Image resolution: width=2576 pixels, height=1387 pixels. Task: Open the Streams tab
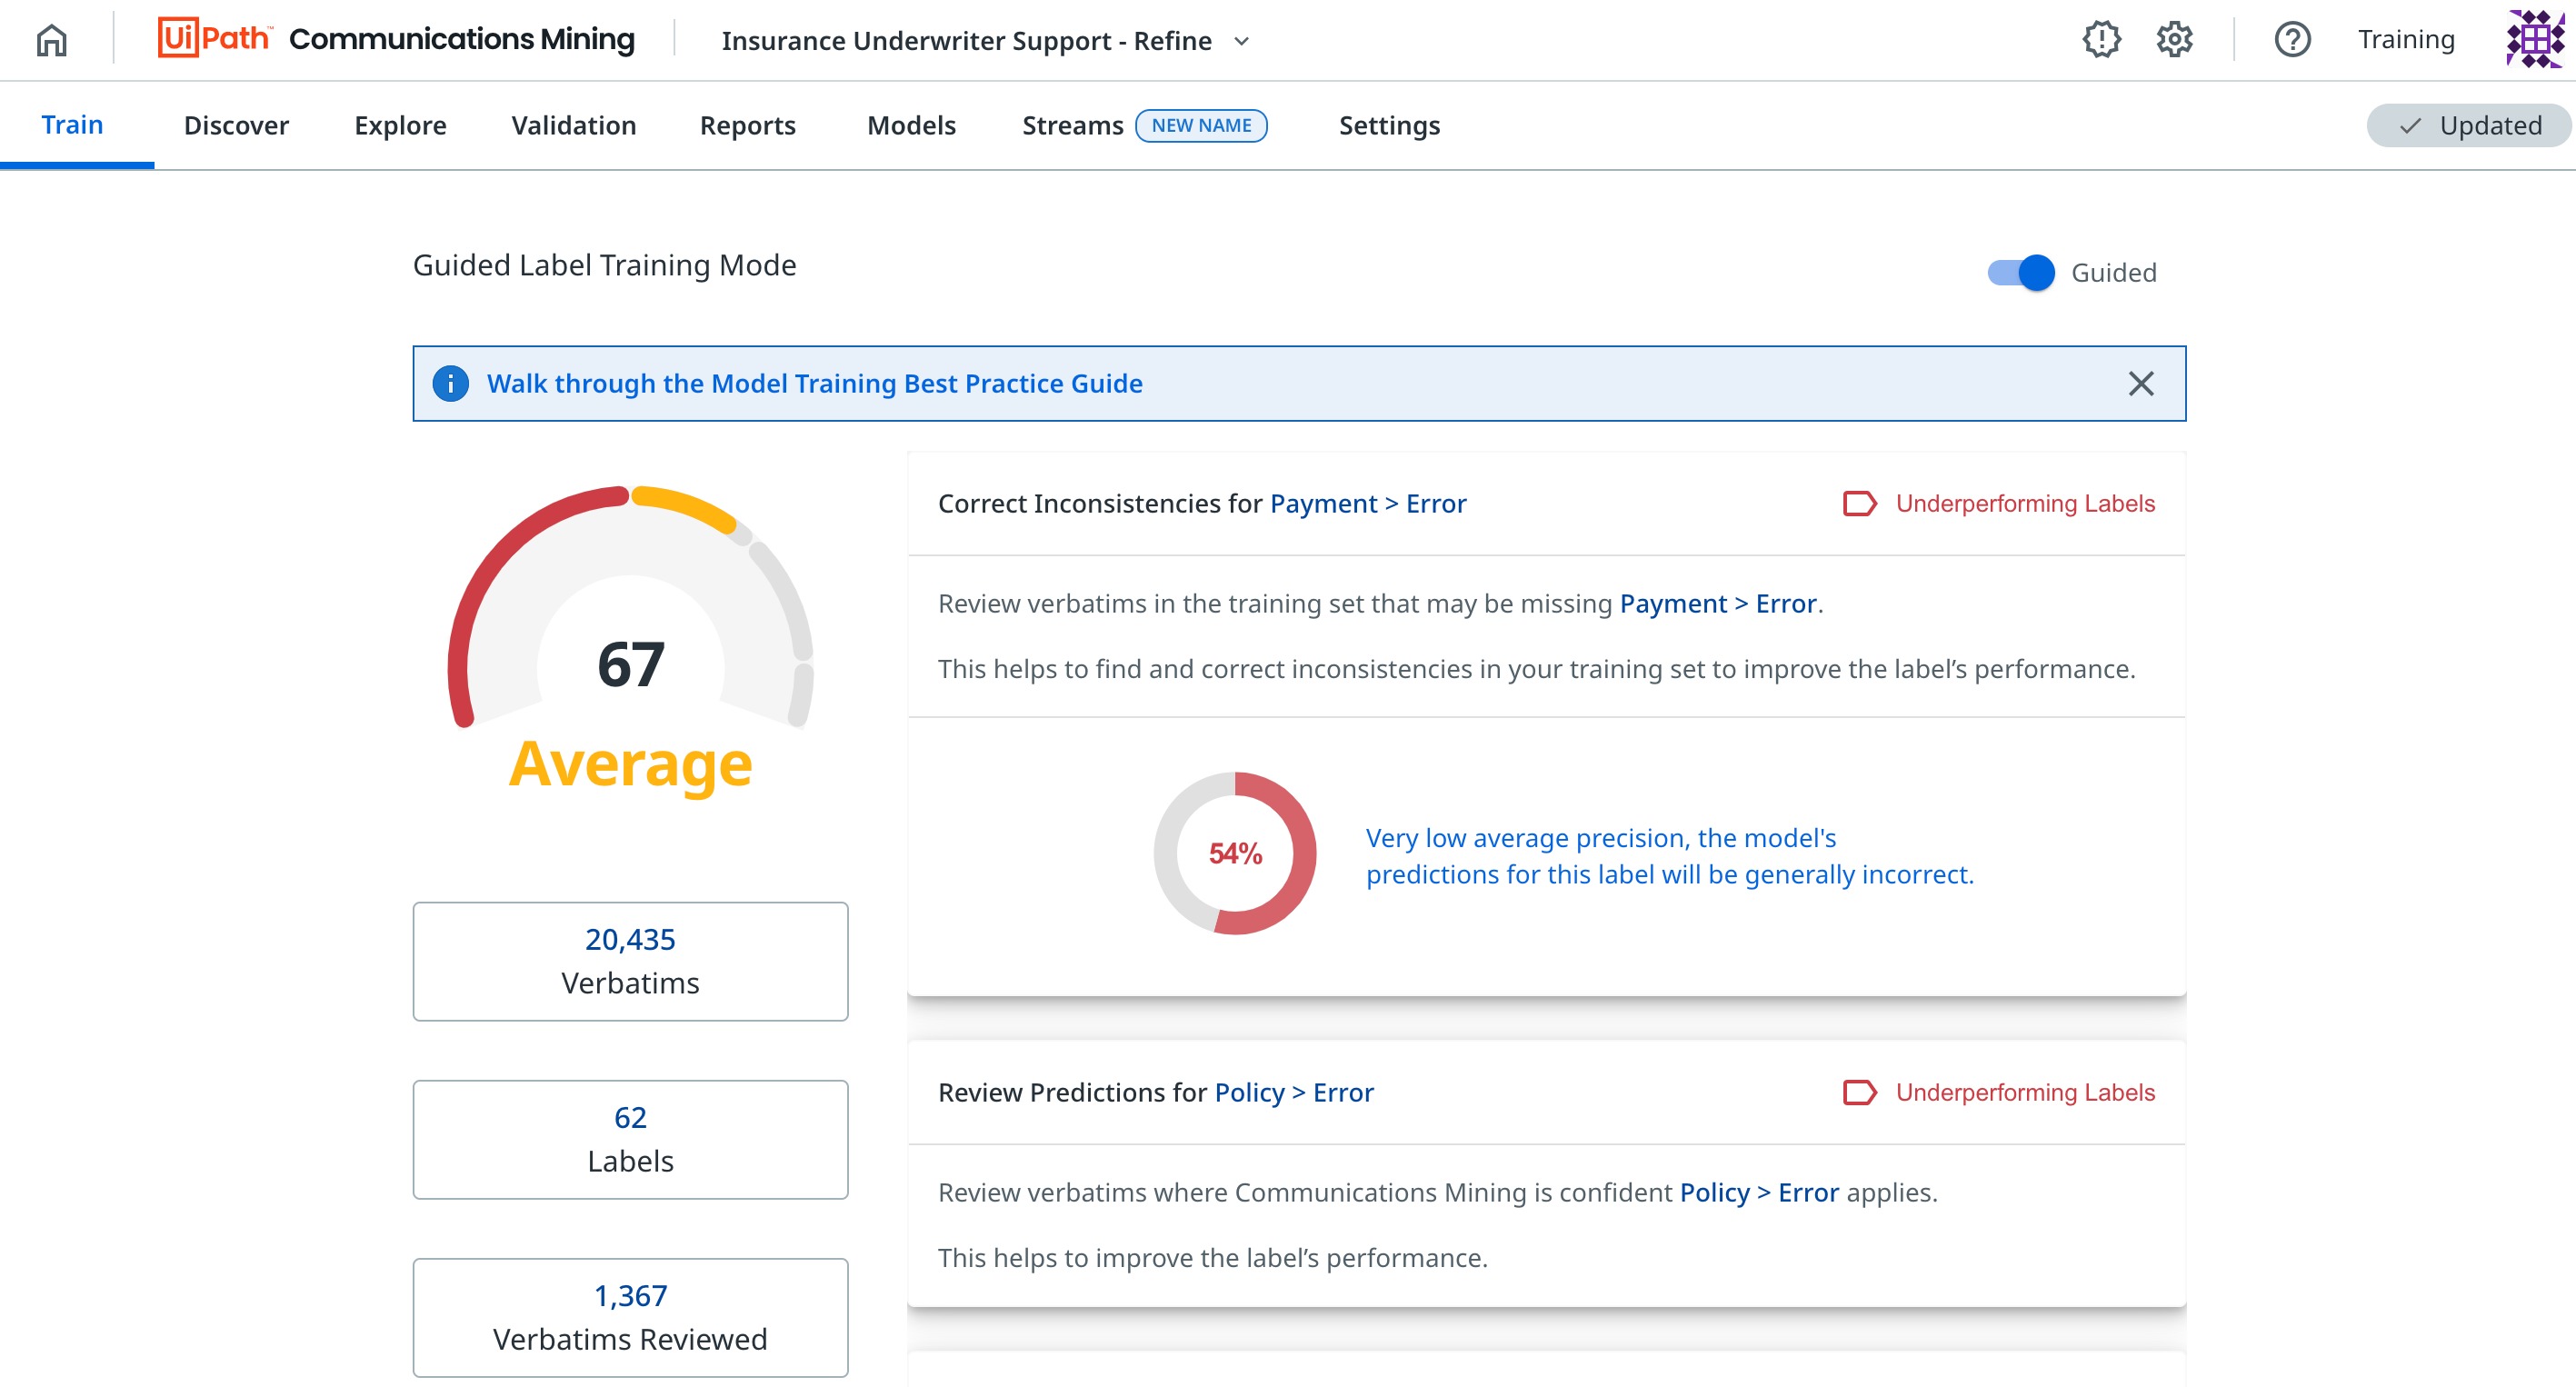point(1072,125)
